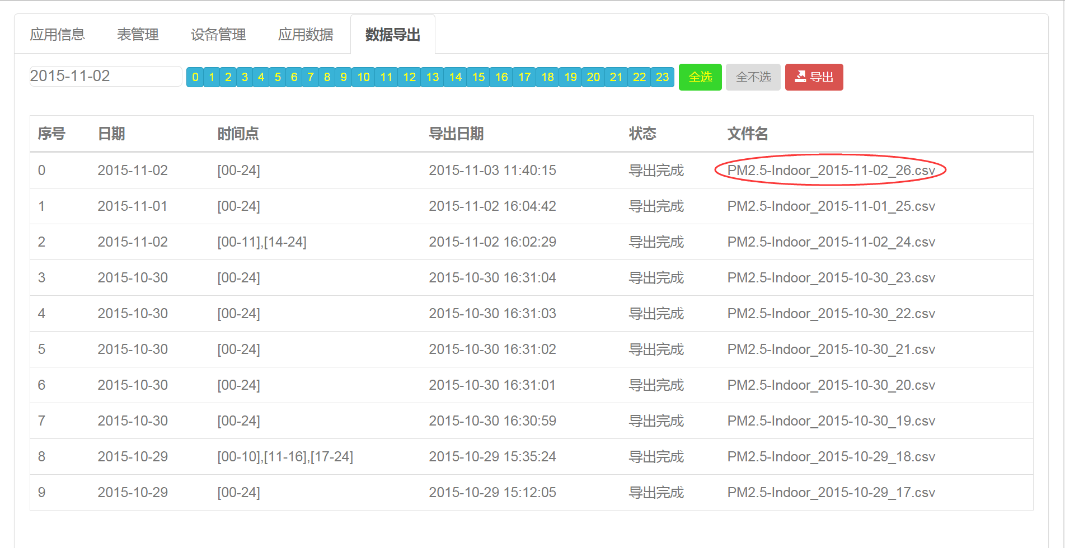Open PM2.5-Indoor_2015-10-30_21.csv

pos(831,349)
